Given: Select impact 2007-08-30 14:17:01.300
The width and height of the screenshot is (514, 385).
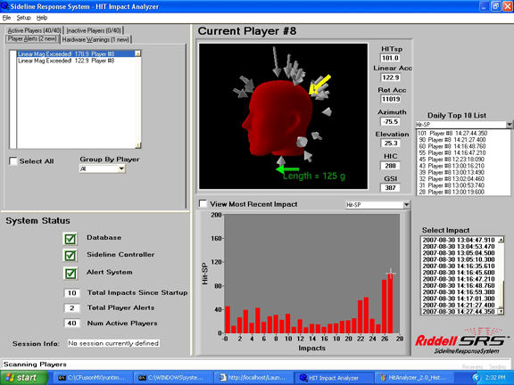Looking at the screenshot, I should 459,299.
